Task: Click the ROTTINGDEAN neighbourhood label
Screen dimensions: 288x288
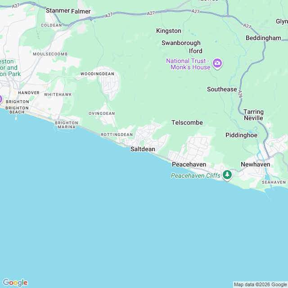Action: coord(117,135)
